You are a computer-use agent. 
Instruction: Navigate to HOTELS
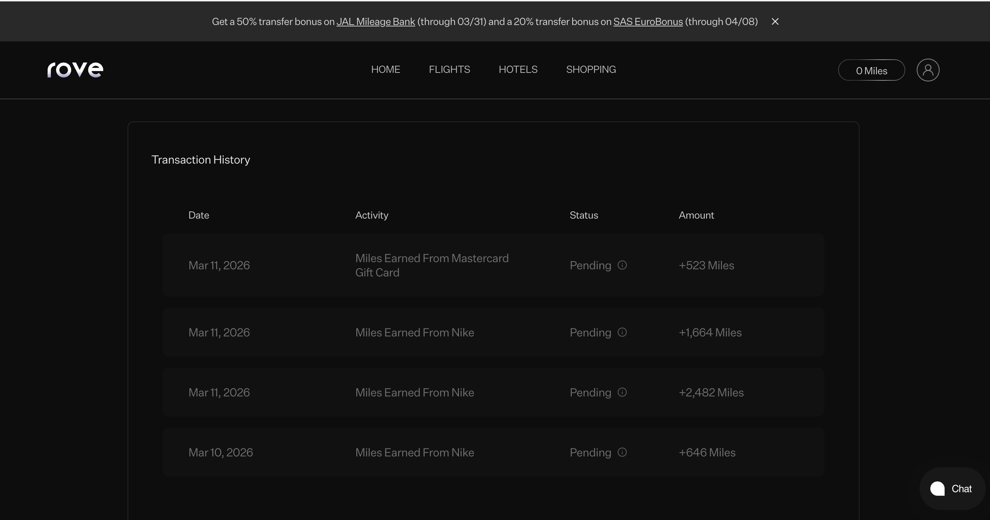[518, 70]
